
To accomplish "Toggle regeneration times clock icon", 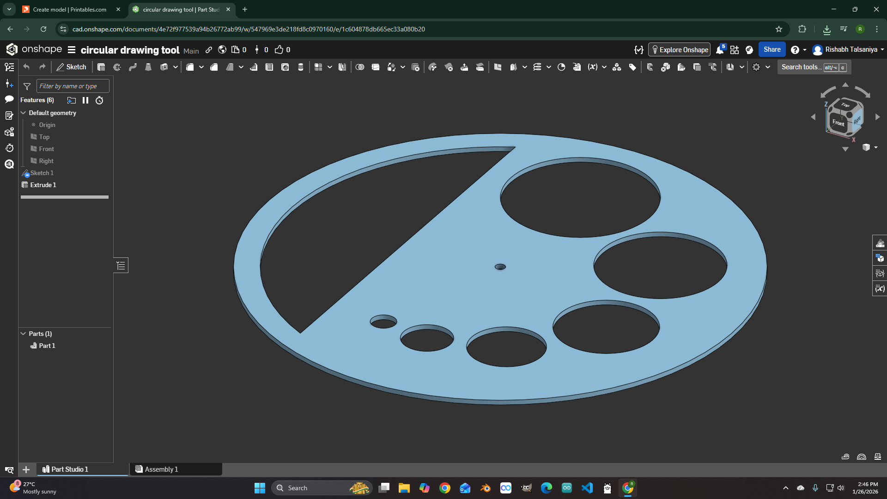I will point(99,100).
